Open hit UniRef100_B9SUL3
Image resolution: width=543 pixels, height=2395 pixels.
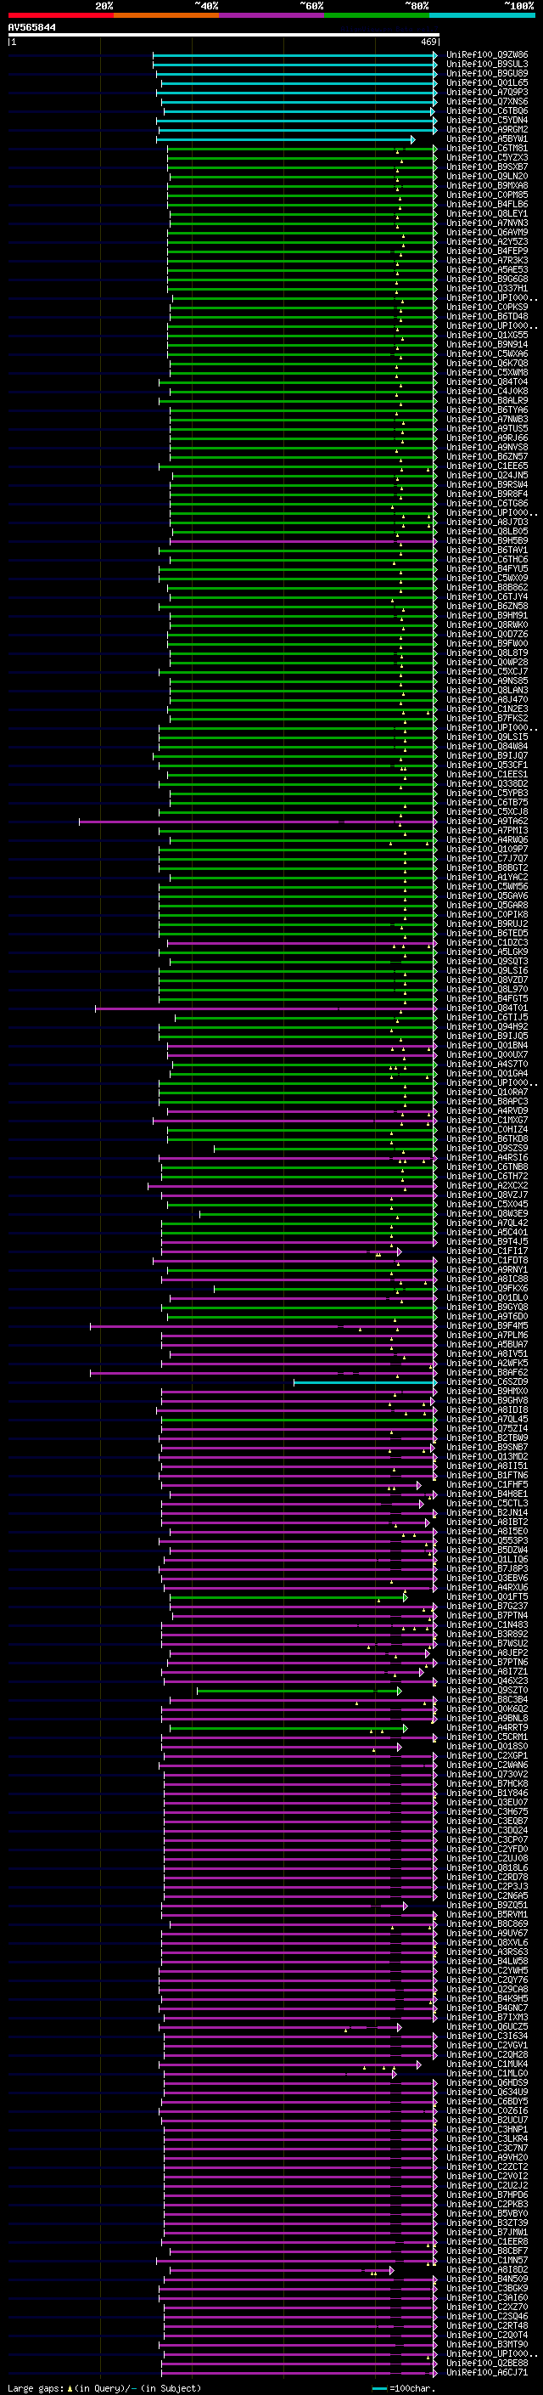click(x=487, y=65)
